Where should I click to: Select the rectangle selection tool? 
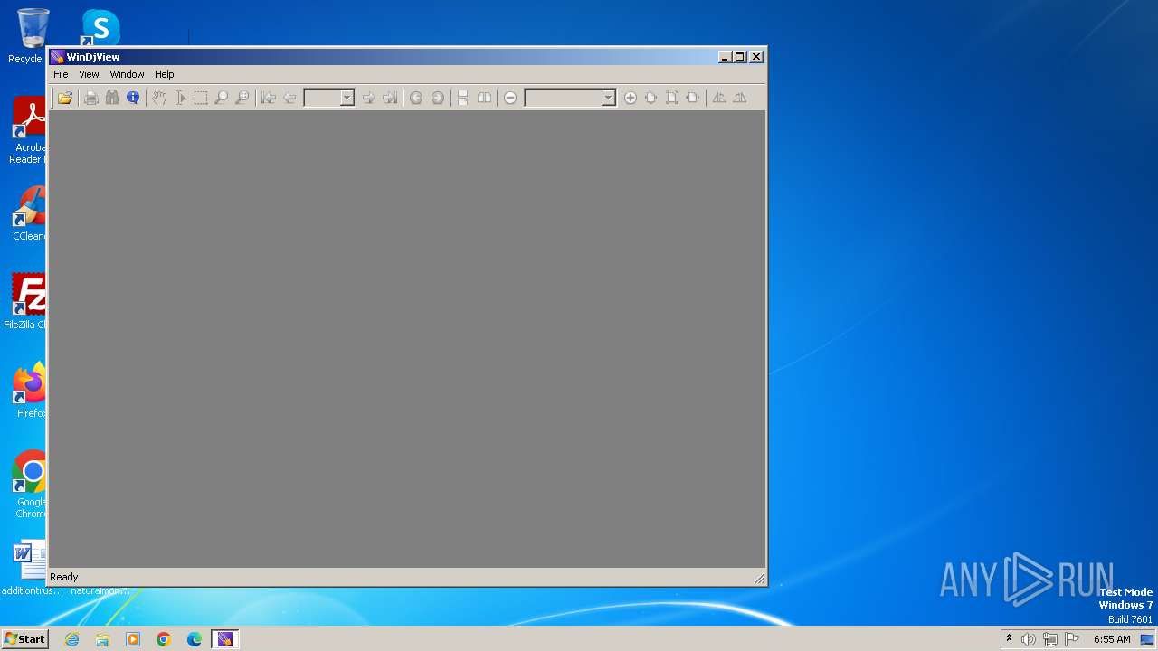pos(201,98)
